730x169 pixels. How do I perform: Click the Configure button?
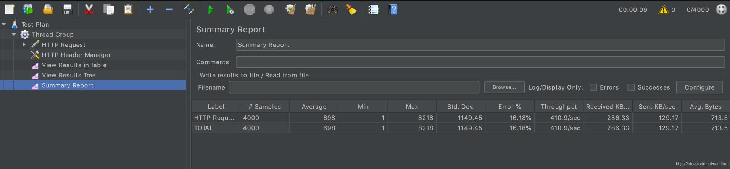coord(699,87)
